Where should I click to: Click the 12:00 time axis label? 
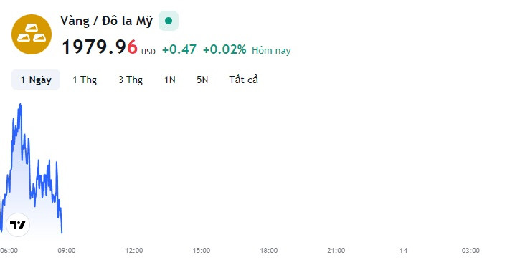click(x=134, y=251)
